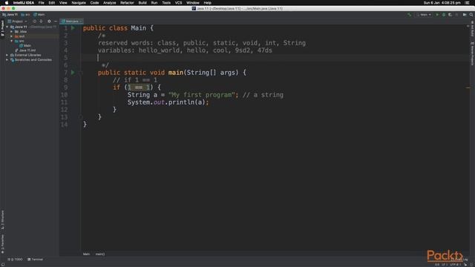
Task: Click the Build project hammer icon
Action: 409,15
